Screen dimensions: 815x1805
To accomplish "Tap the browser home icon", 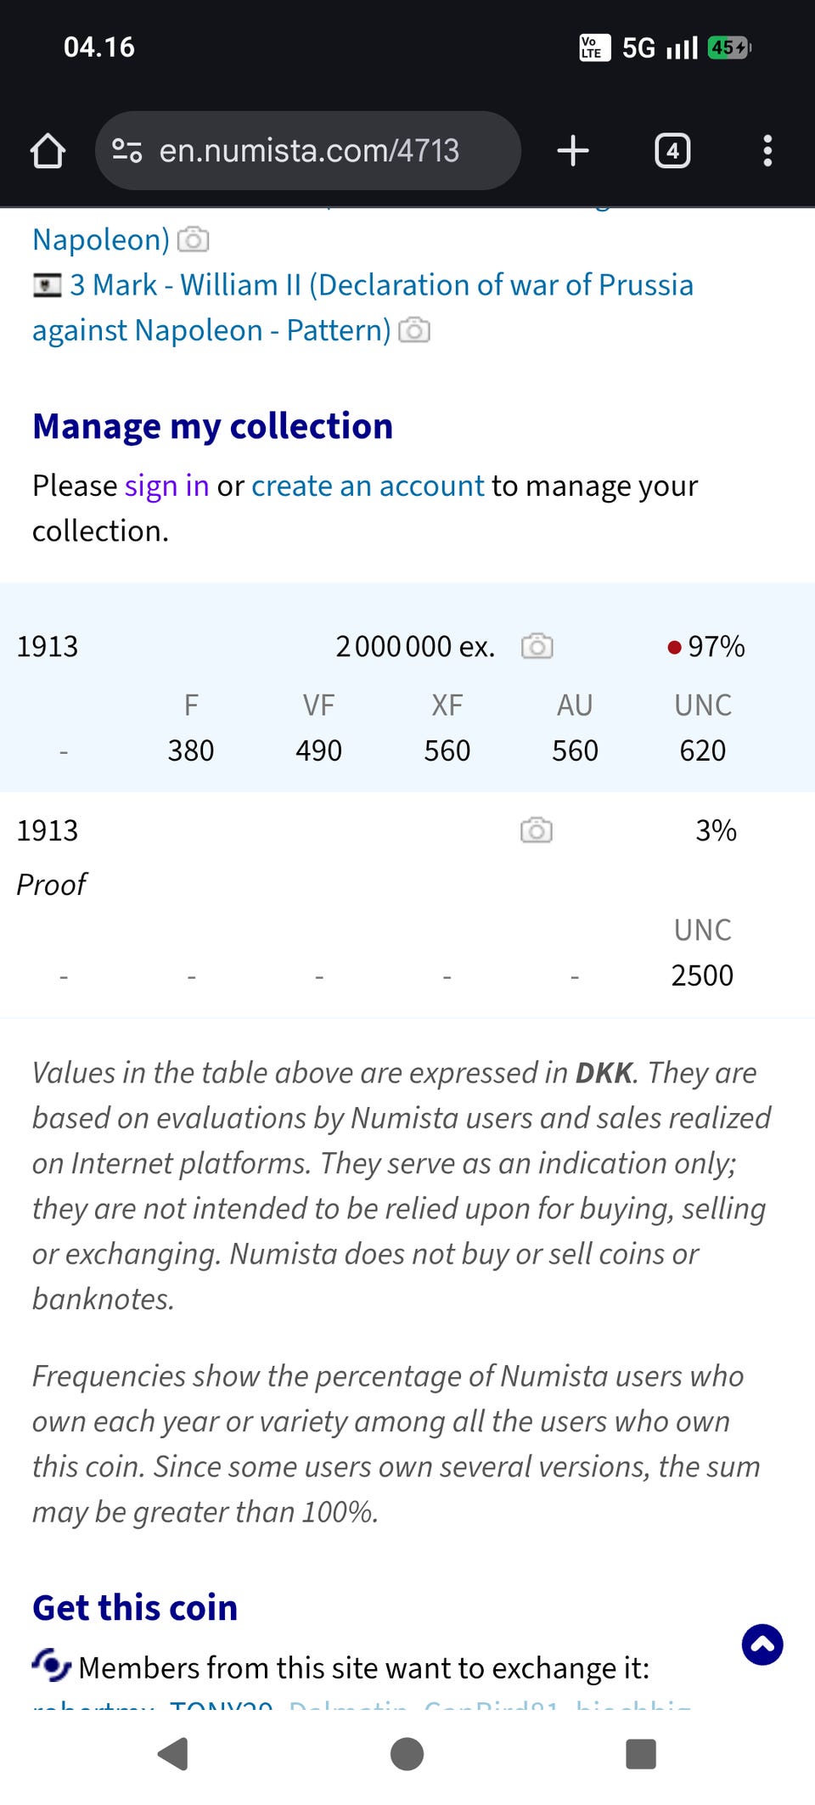I will pos(48,151).
